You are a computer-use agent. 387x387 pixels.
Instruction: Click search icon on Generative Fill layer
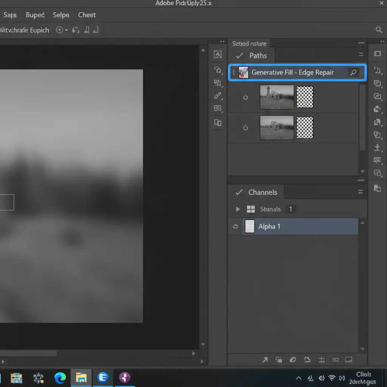point(353,73)
